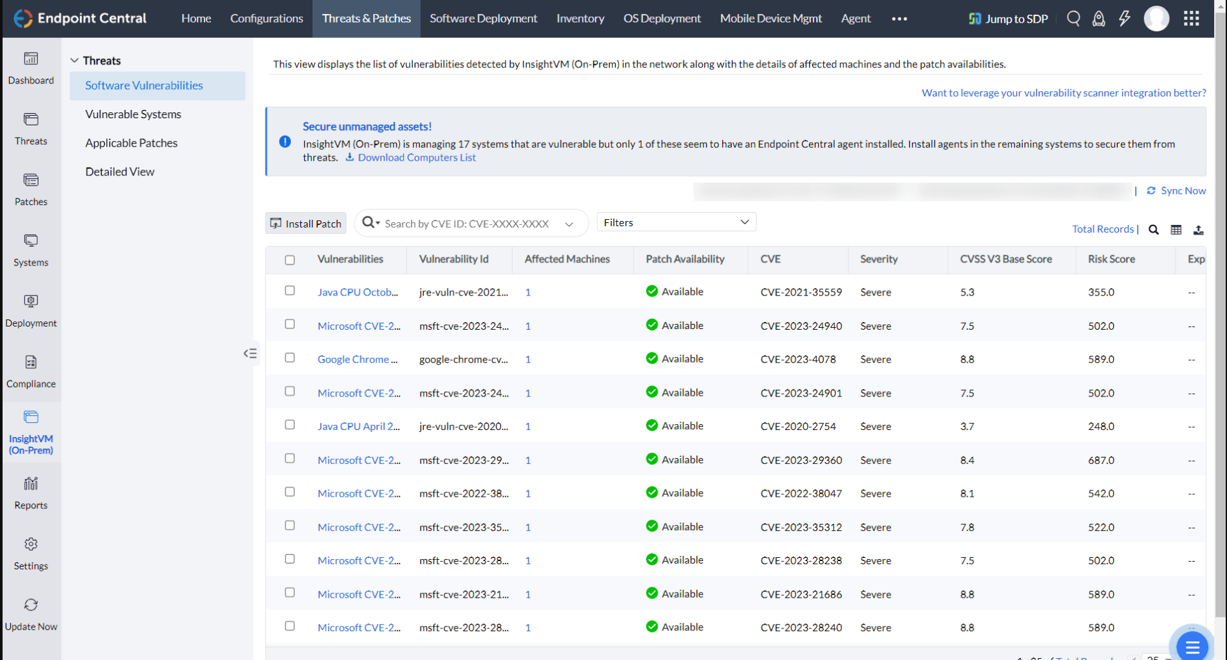The image size is (1227, 660).
Task: Click the Download Computers List link
Action: point(417,157)
